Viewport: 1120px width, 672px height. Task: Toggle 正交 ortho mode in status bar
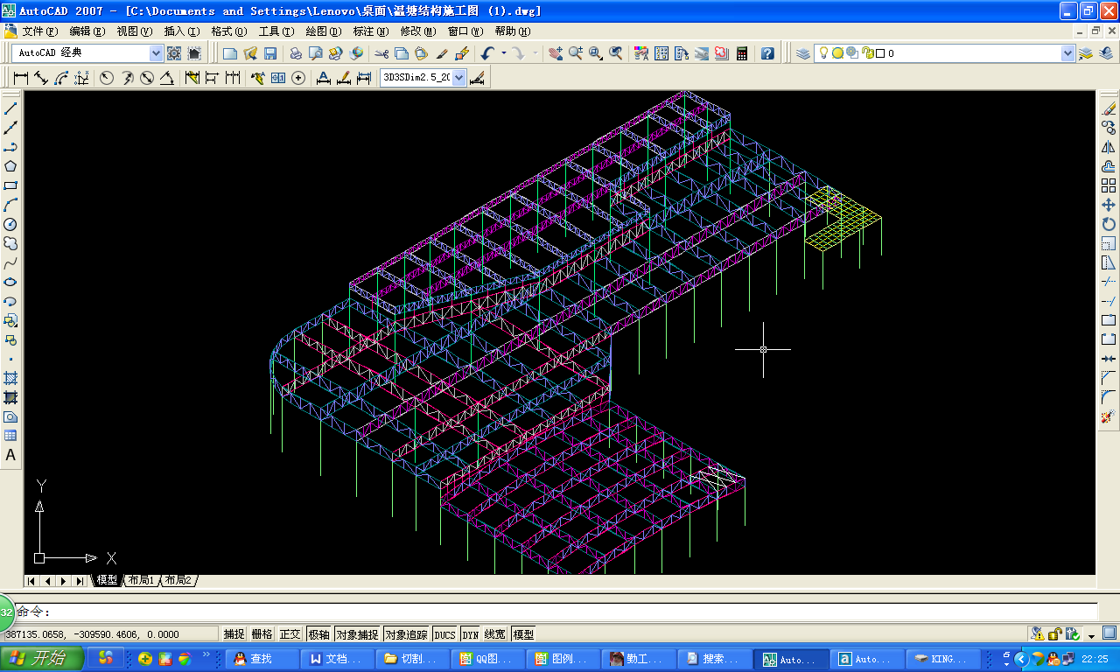point(290,634)
